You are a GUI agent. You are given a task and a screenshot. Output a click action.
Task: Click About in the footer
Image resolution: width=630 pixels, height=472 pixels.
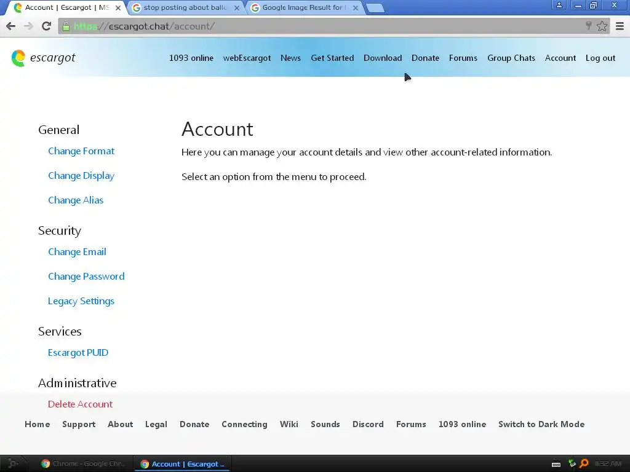[x=120, y=424]
